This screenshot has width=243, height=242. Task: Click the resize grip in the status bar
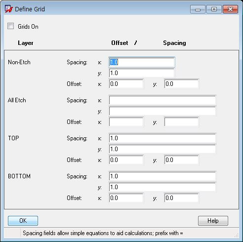pos(237,236)
